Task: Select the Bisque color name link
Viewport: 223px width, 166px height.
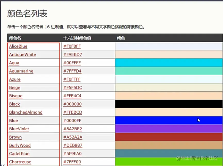Action: (16, 96)
